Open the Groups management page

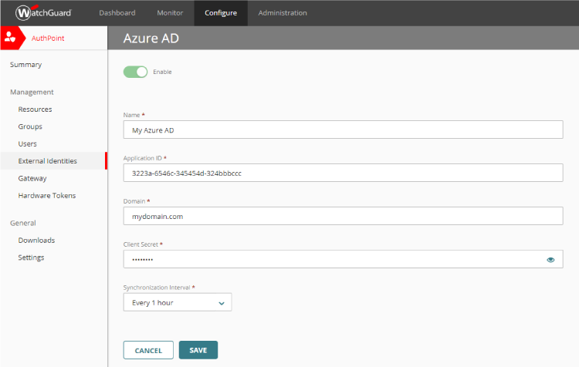pyautogui.click(x=30, y=126)
